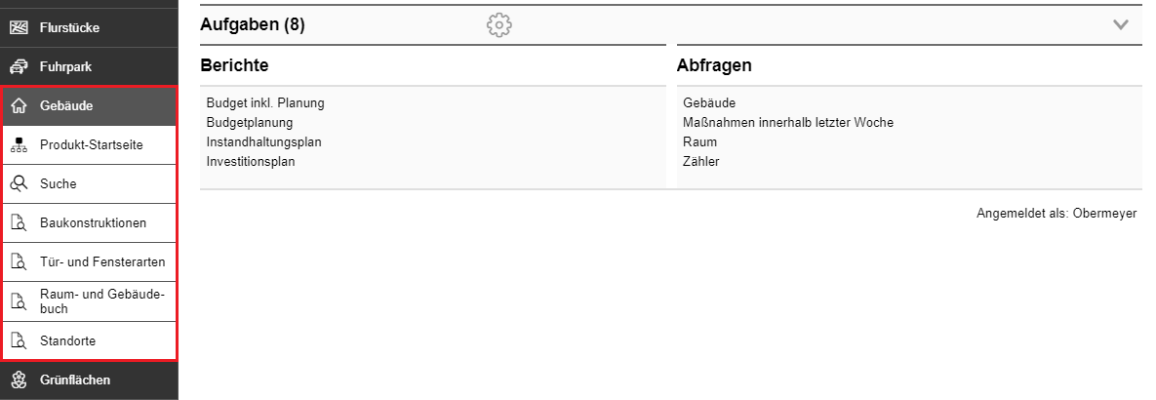
Task: Click the Produkt-Startseite hierarchy icon
Action: (x=19, y=145)
